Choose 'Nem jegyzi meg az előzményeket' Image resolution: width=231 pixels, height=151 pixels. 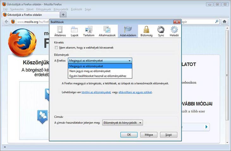(100, 71)
